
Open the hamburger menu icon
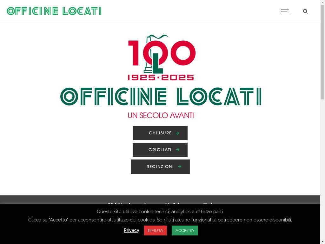[286, 11]
